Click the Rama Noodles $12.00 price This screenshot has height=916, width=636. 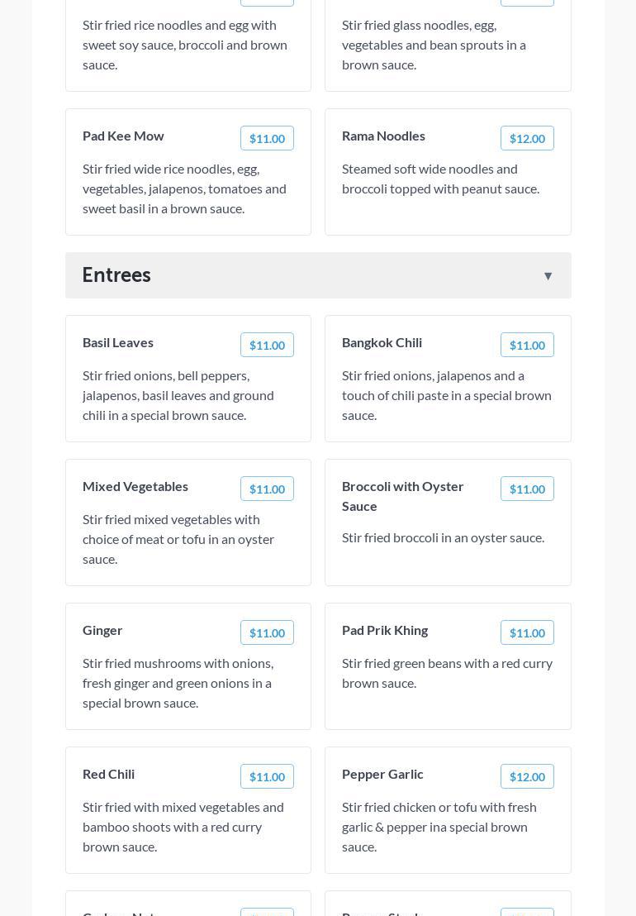(527, 139)
